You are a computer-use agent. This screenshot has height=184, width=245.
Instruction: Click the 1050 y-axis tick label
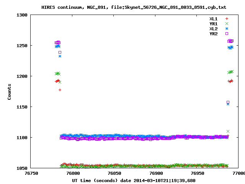point(22,168)
